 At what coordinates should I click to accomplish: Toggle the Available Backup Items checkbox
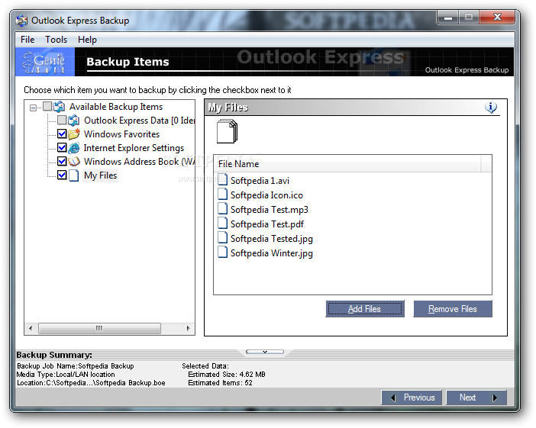tap(47, 107)
